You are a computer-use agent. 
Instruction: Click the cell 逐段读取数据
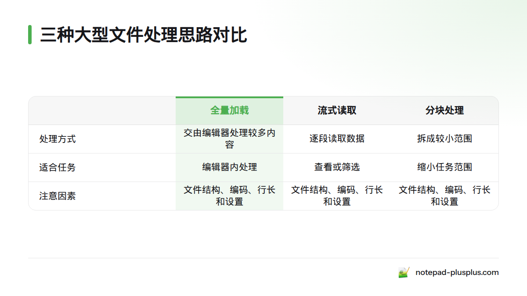[337, 139]
